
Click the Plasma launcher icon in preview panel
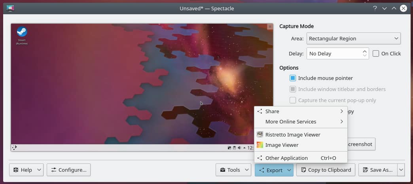click(x=14, y=148)
